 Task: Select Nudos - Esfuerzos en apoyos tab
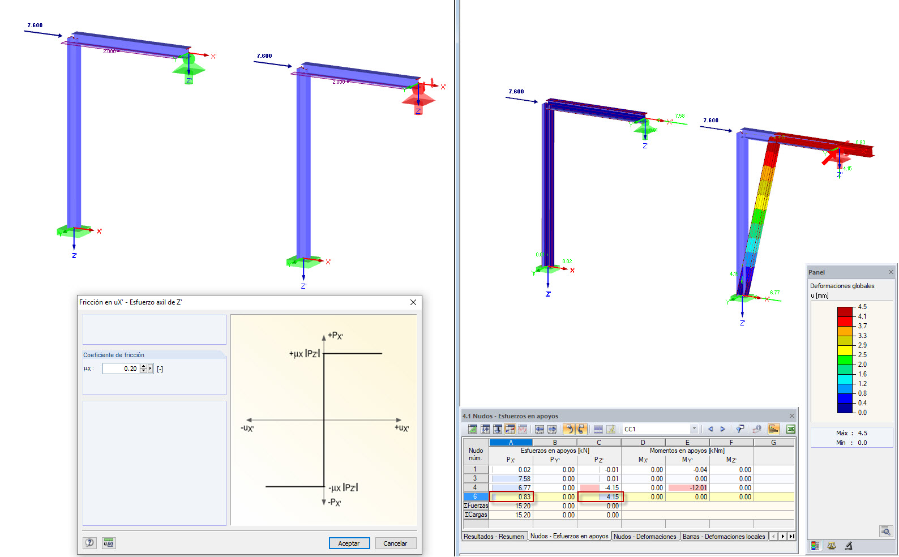(x=569, y=536)
